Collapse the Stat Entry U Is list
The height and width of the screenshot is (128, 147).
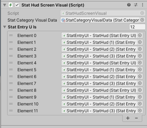(x=4, y=27)
